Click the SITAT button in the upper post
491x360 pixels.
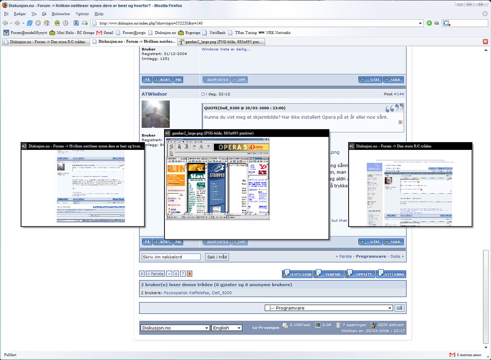coord(370,79)
